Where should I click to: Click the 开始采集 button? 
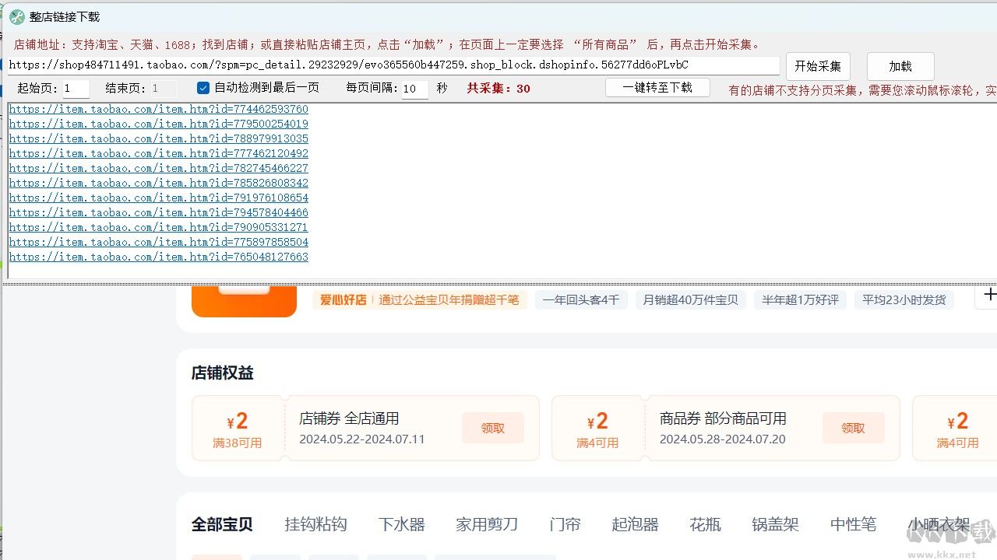point(818,66)
